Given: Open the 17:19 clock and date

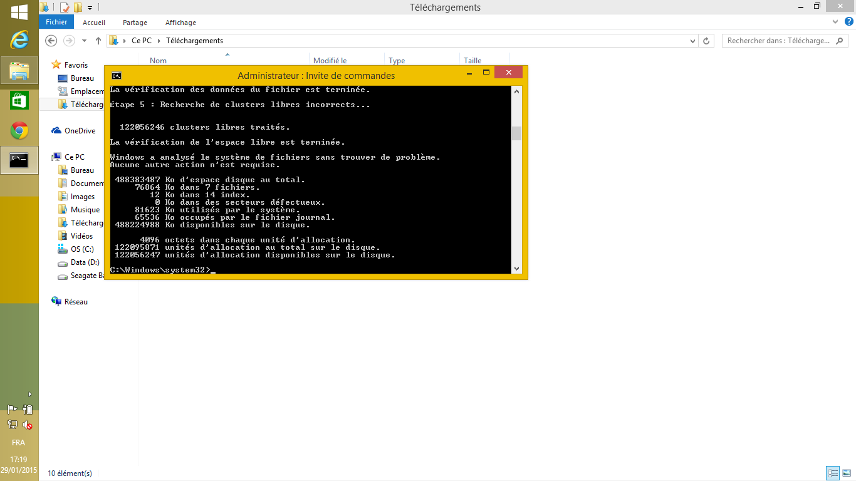Looking at the screenshot, I should click(19, 465).
